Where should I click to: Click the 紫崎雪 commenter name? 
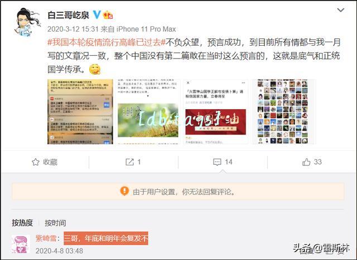[46, 238]
